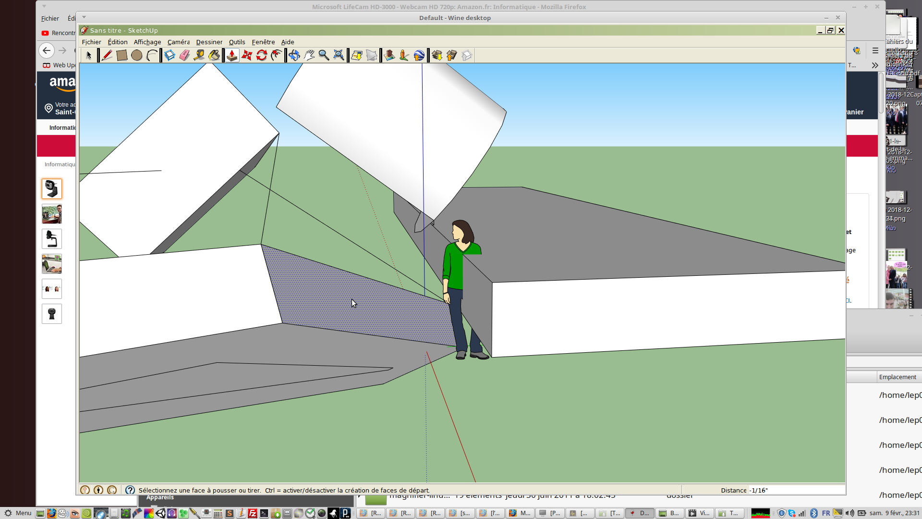Open the Wine desktop window menu arrow
This screenshot has width=922, height=519.
coord(84,17)
